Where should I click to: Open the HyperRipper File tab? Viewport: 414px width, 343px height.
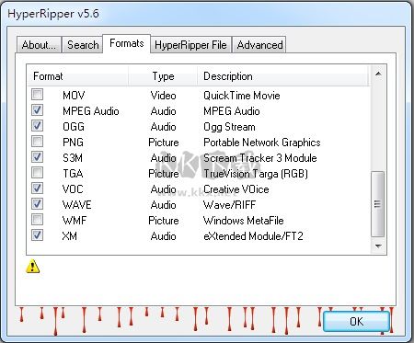[x=190, y=45]
